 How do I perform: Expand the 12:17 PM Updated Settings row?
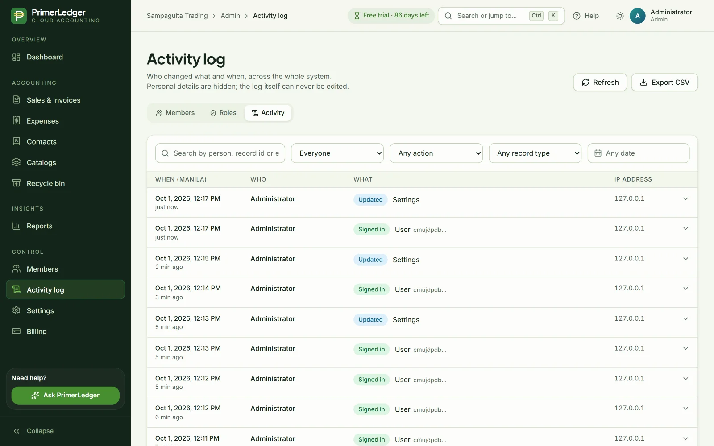(x=686, y=198)
